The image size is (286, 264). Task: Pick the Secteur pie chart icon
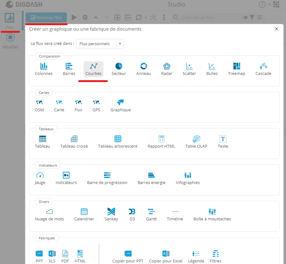[119, 69]
